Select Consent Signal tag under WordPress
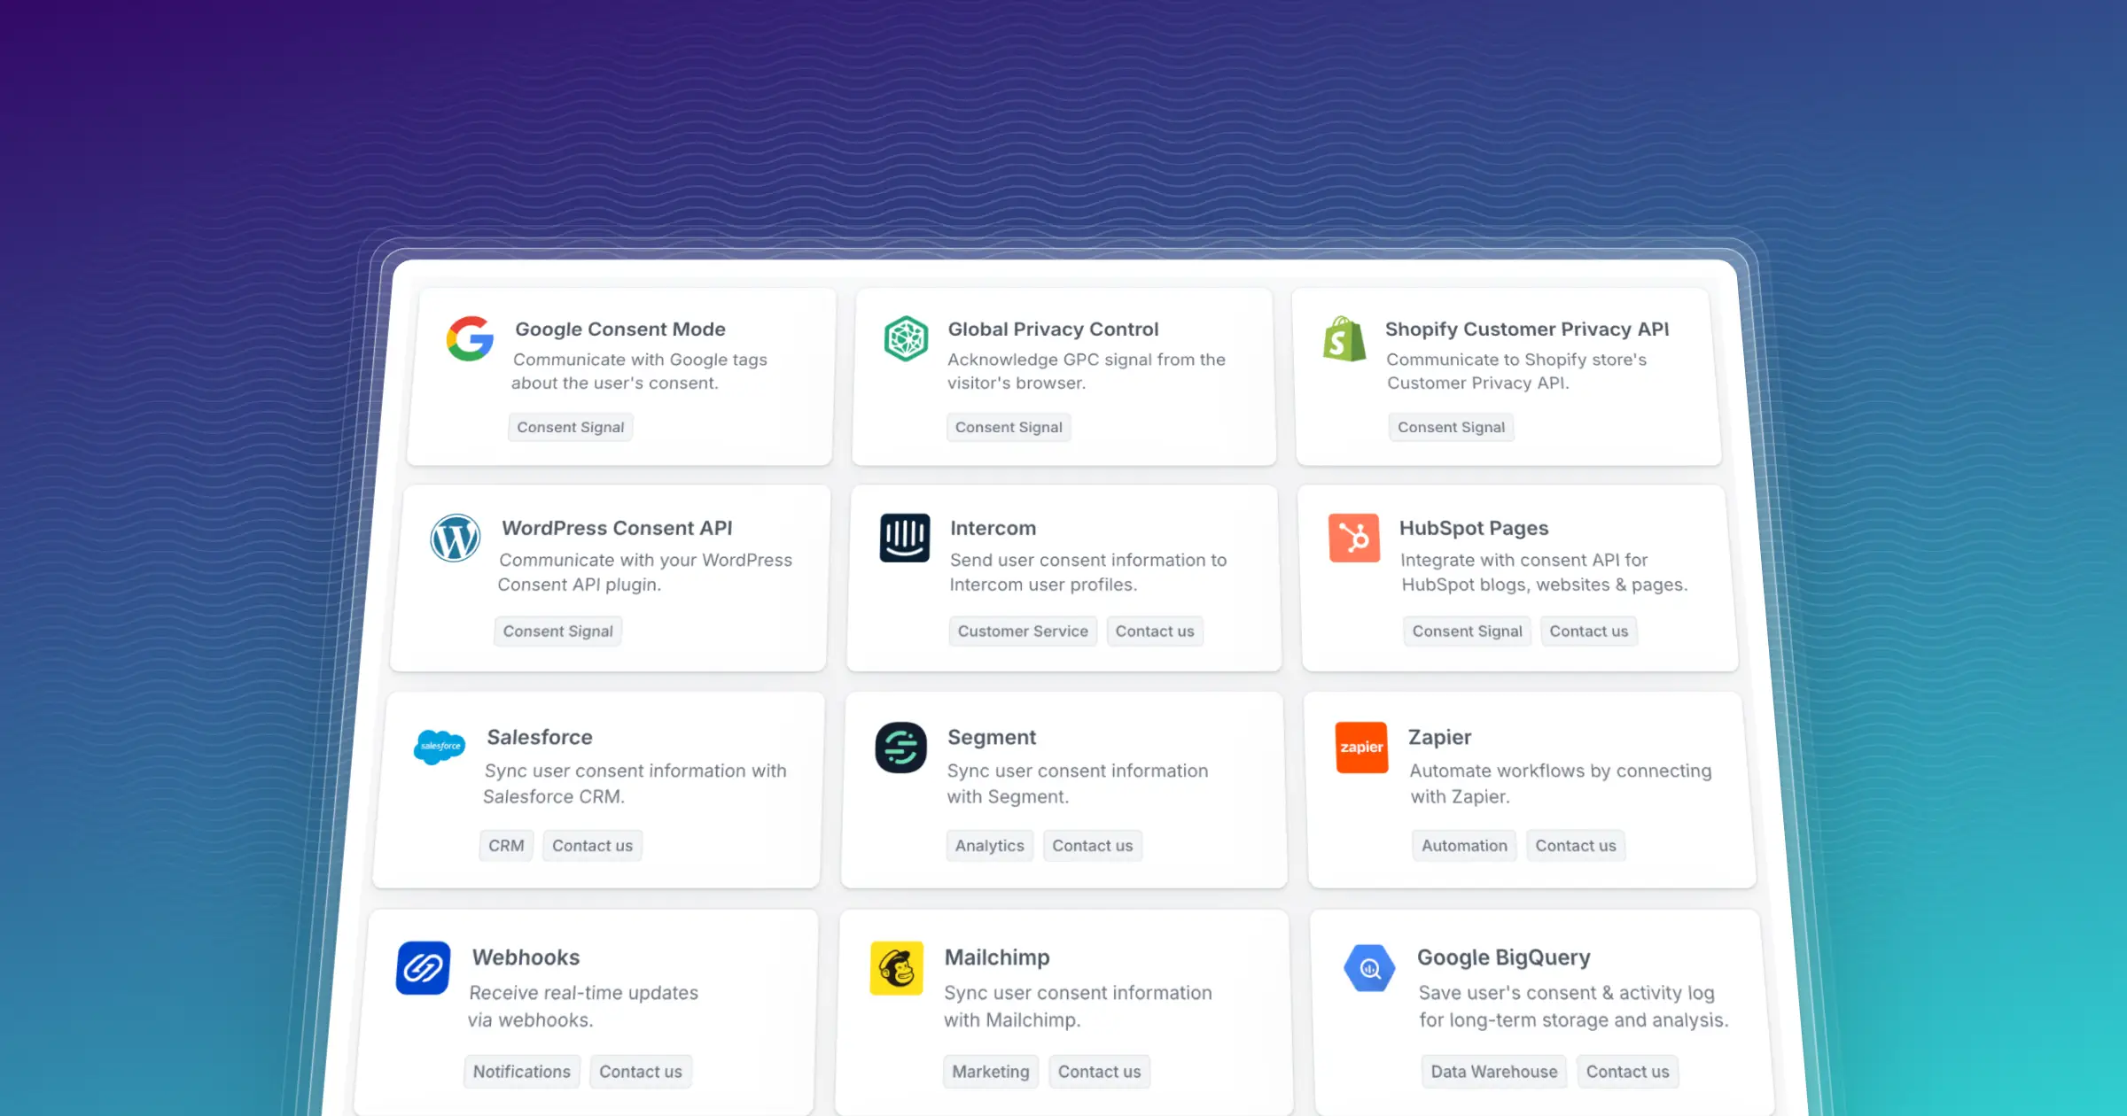 pyautogui.click(x=557, y=632)
